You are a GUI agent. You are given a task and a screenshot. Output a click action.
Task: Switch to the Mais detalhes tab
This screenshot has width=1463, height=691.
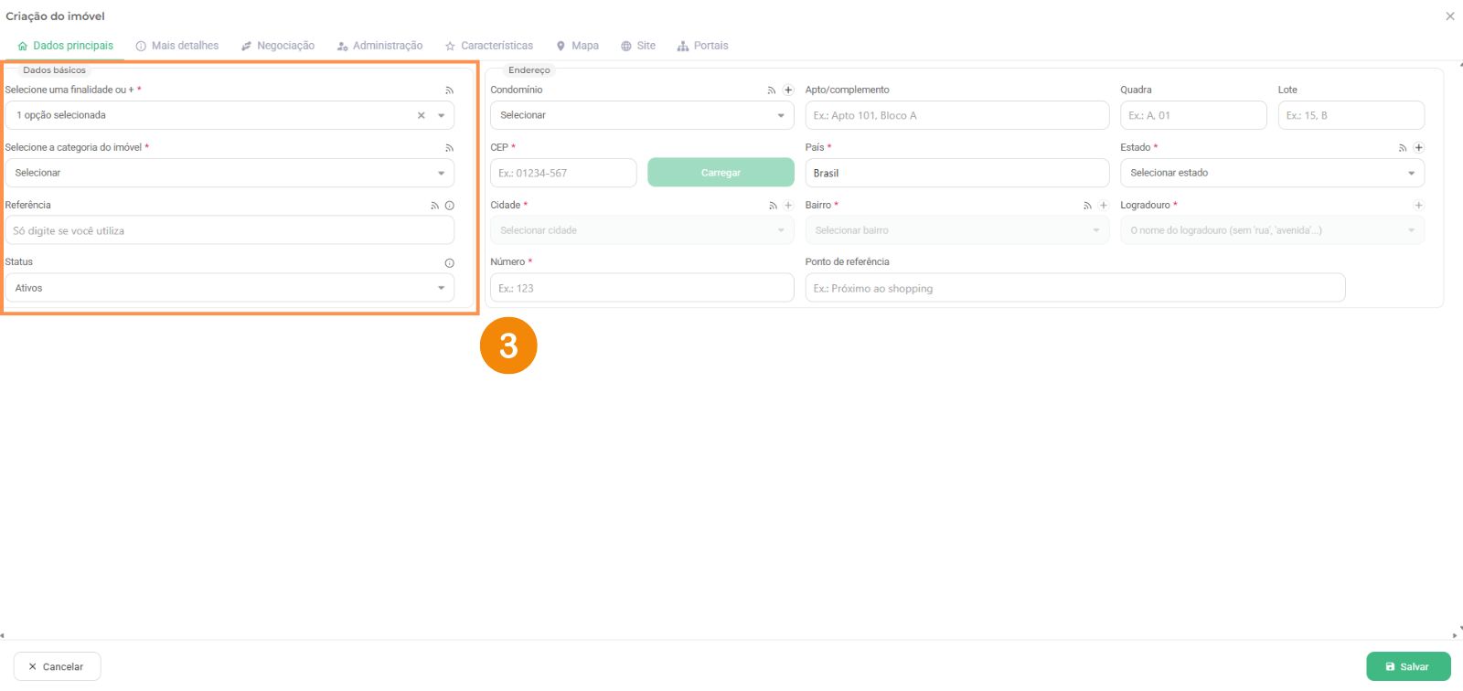point(177,46)
